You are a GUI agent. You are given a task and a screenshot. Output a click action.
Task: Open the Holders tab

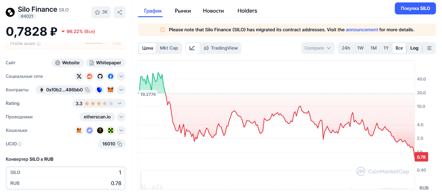[x=247, y=11]
